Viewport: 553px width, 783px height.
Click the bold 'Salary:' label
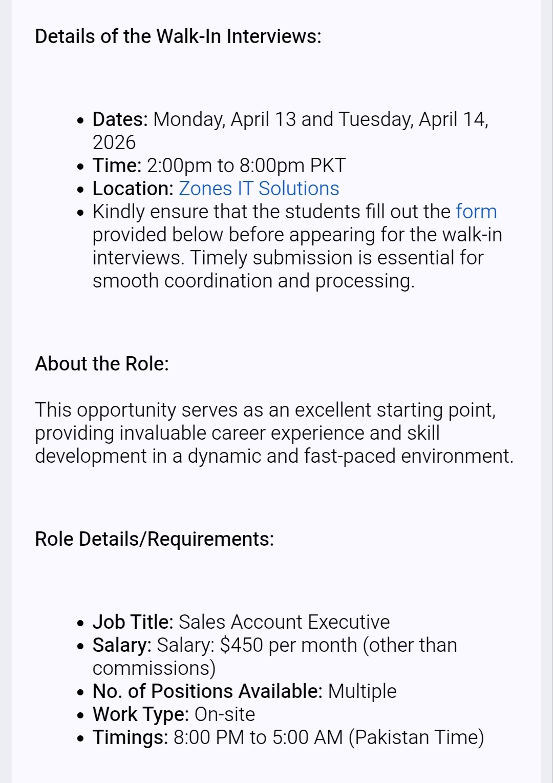pyautogui.click(x=122, y=645)
